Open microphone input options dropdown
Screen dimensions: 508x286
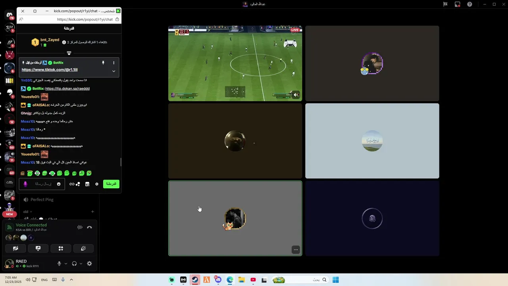[x=66, y=263]
